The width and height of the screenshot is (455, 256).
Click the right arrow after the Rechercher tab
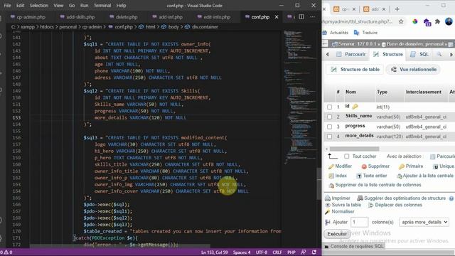click(x=451, y=54)
